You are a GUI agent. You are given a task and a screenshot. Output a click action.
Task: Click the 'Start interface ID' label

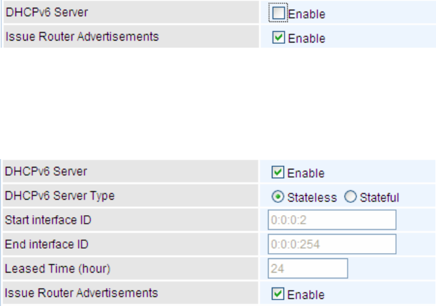point(48,220)
